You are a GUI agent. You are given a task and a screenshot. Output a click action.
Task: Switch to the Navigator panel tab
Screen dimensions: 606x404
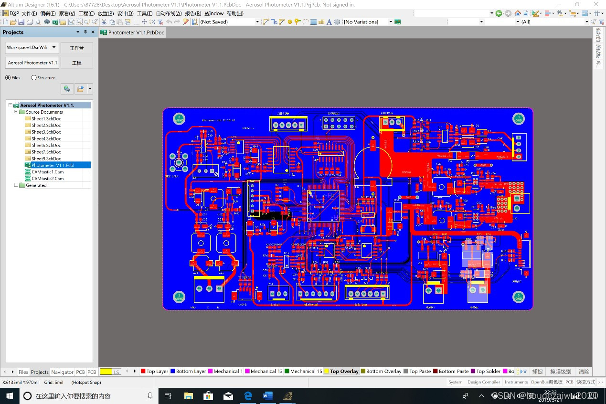62,372
